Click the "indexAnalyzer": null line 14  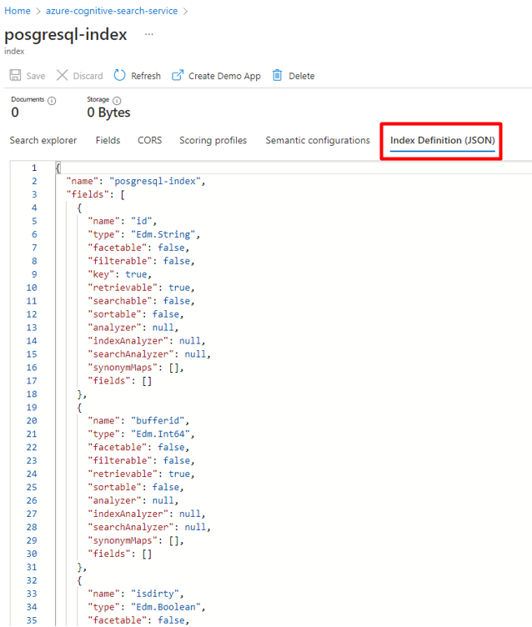147,341
